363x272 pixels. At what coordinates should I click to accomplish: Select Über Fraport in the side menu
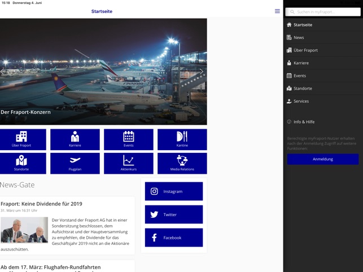[x=323, y=50]
